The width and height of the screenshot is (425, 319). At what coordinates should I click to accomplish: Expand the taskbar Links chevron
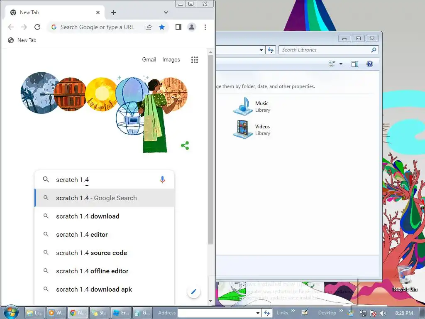[x=293, y=311]
